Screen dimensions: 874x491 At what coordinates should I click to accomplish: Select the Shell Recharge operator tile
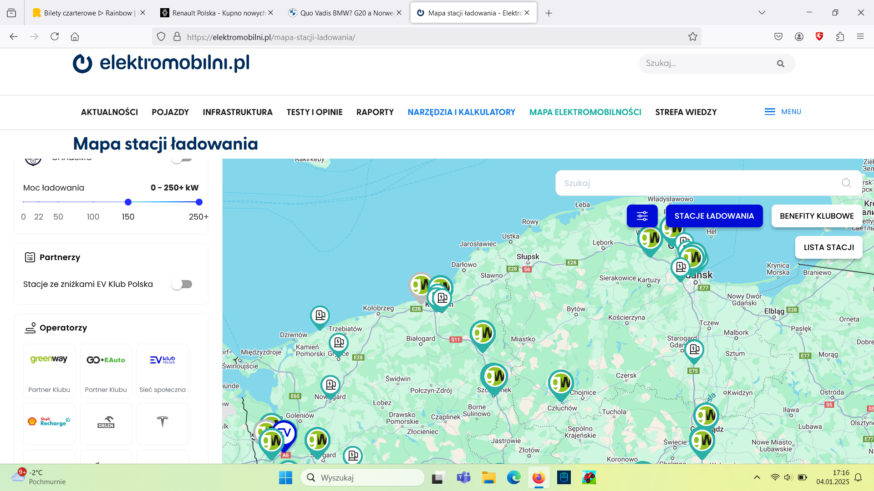pyautogui.click(x=49, y=423)
